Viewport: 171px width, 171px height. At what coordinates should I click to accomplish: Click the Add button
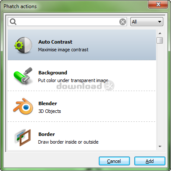click(x=150, y=161)
